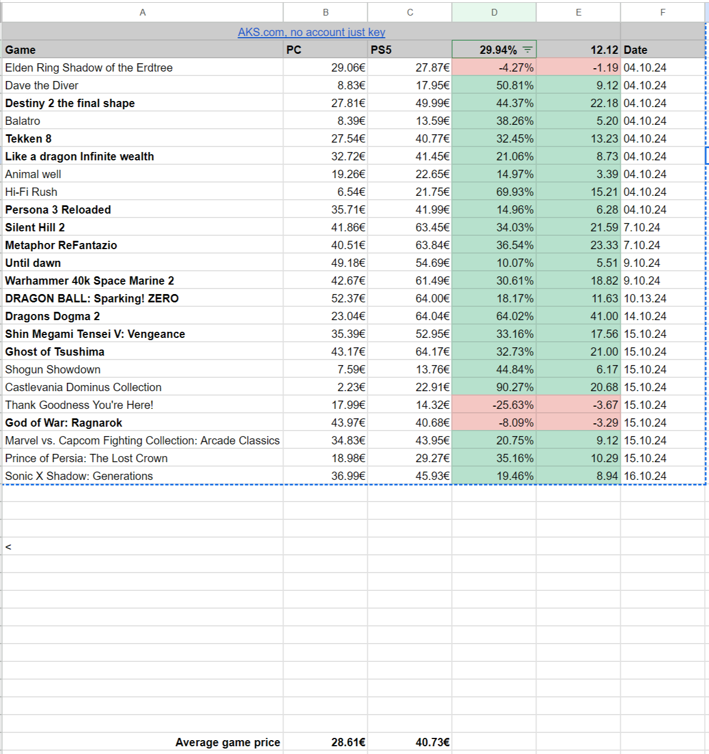Click the 64.04€ PS5 price cell
This screenshot has height=754, width=709.
point(410,316)
